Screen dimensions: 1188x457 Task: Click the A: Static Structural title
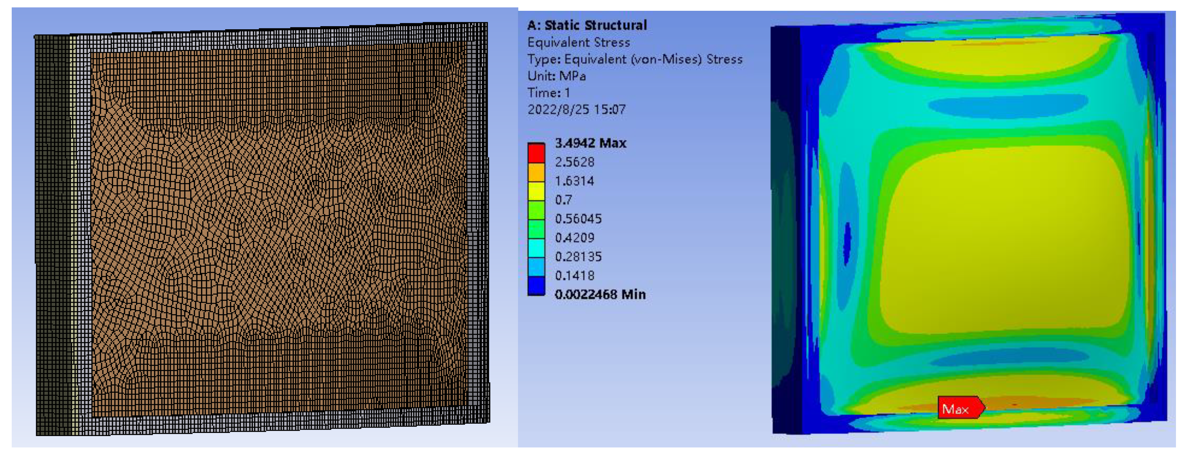(587, 25)
